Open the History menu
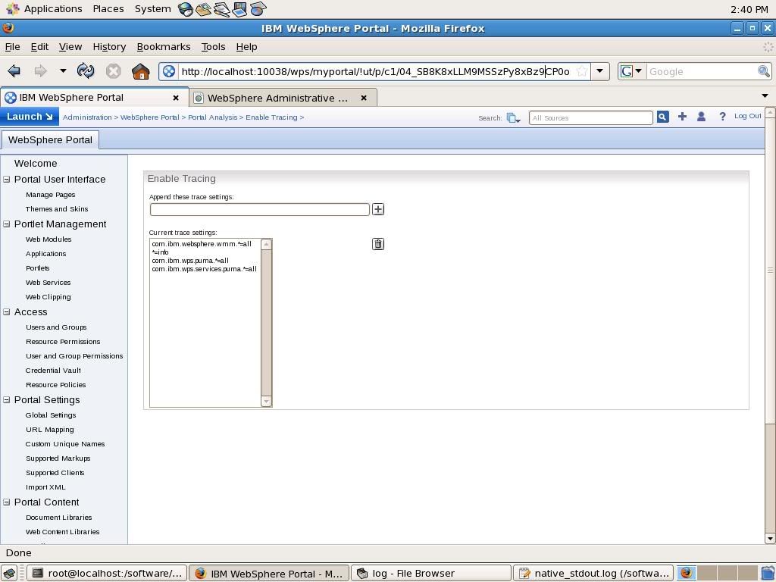The height and width of the screenshot is (582, 776). coord(109,46)
